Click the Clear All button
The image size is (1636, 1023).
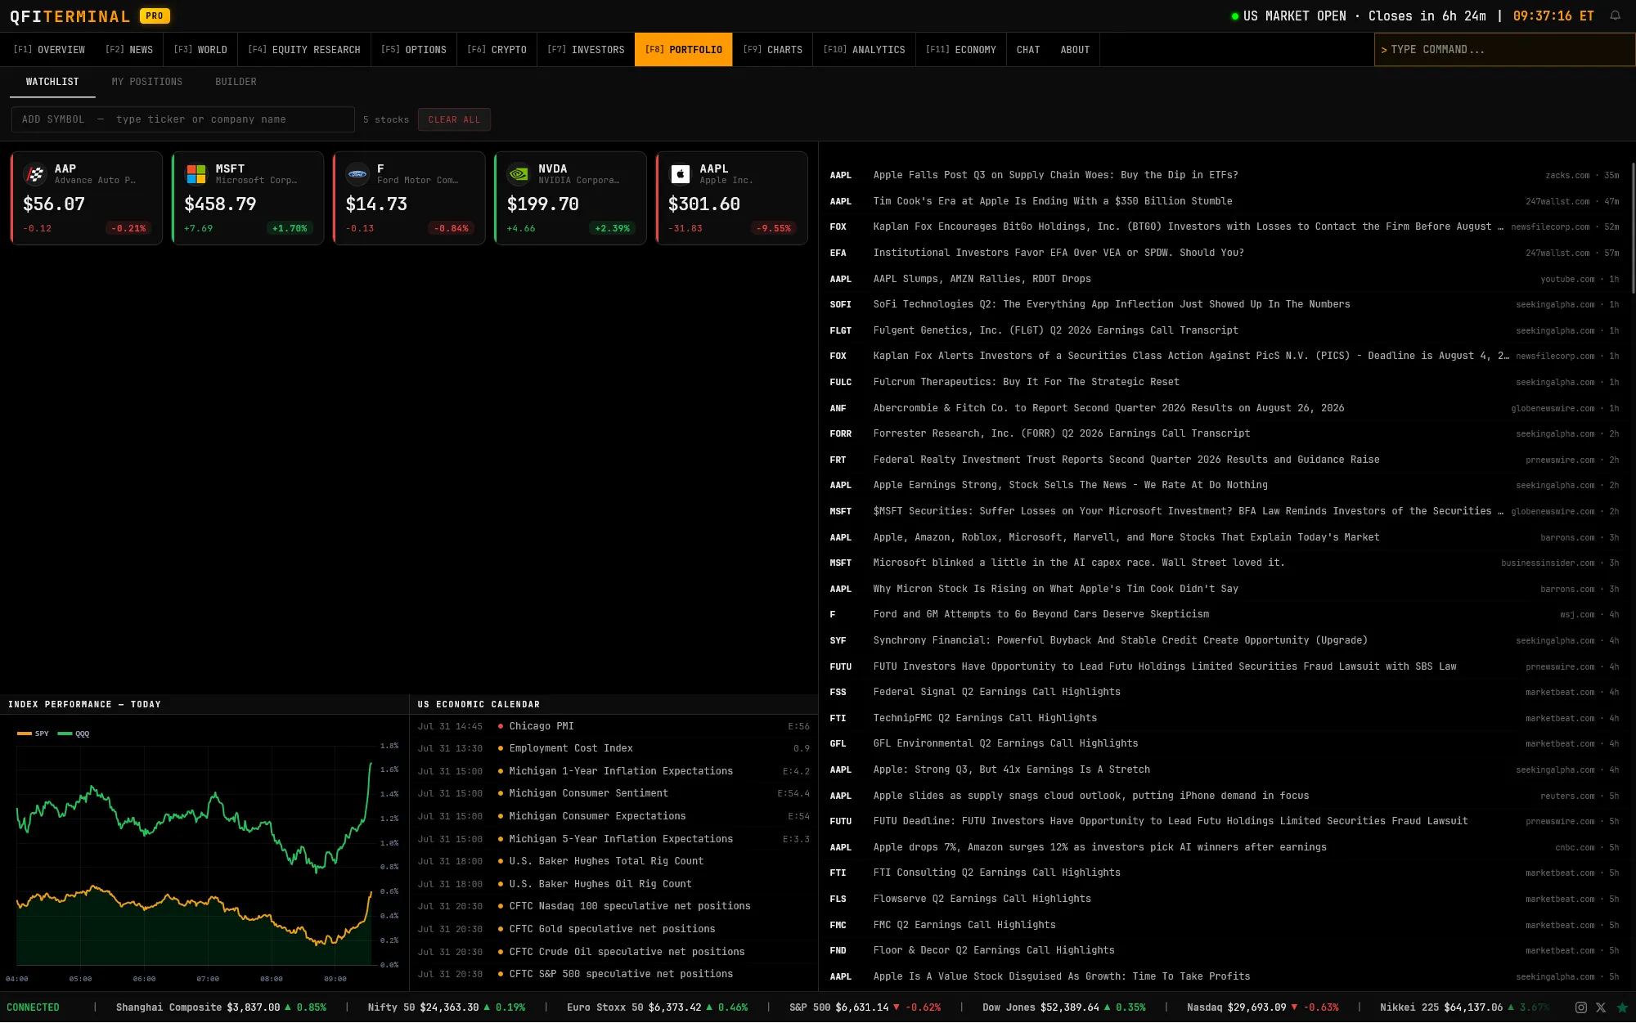click(454, 119)
